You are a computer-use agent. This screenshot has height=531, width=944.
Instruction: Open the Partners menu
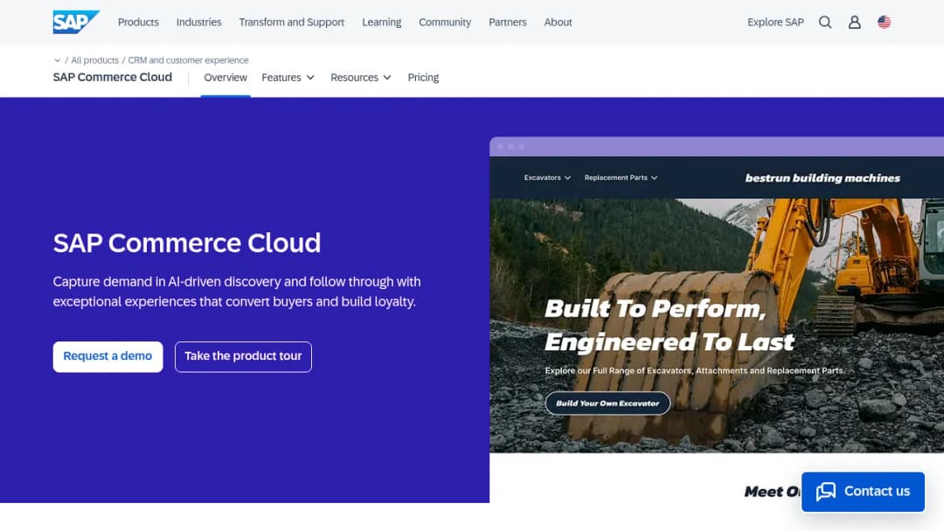pyautogui.click(x=508, y=22)
